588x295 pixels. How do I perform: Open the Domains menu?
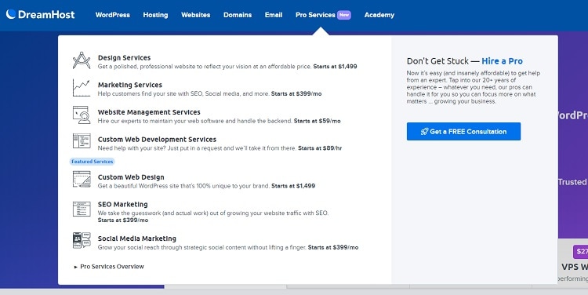point(238,15)
